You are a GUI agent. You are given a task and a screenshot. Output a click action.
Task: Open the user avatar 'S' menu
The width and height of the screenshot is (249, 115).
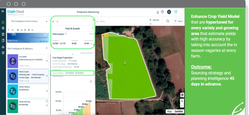click(169, 12)
